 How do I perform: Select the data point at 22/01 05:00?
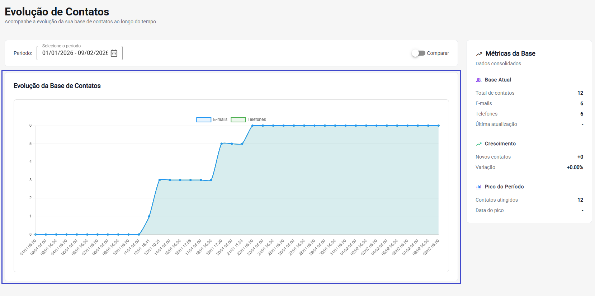click(252, 126)
